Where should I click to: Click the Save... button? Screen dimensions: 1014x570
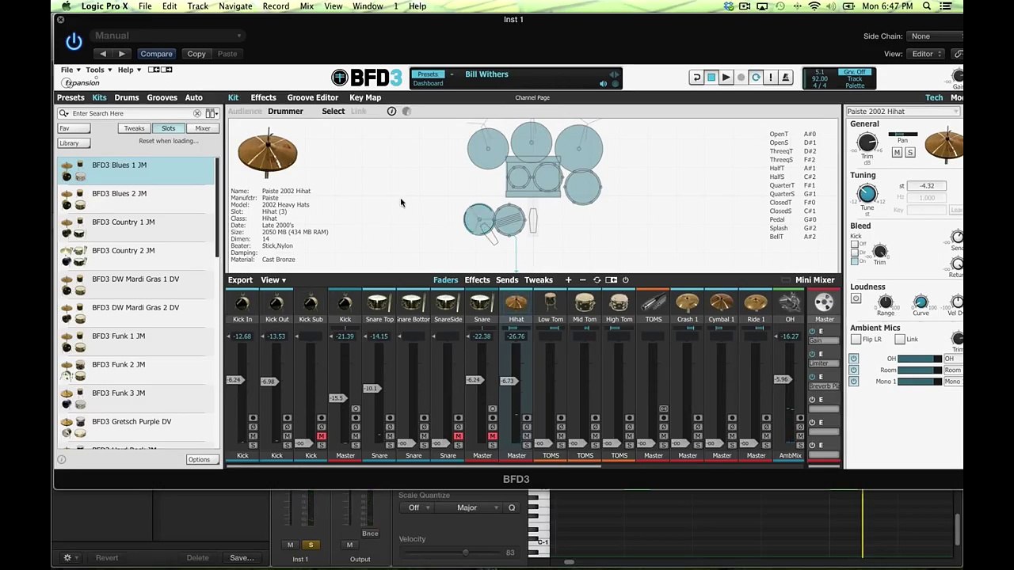click(x=242, y=558)
